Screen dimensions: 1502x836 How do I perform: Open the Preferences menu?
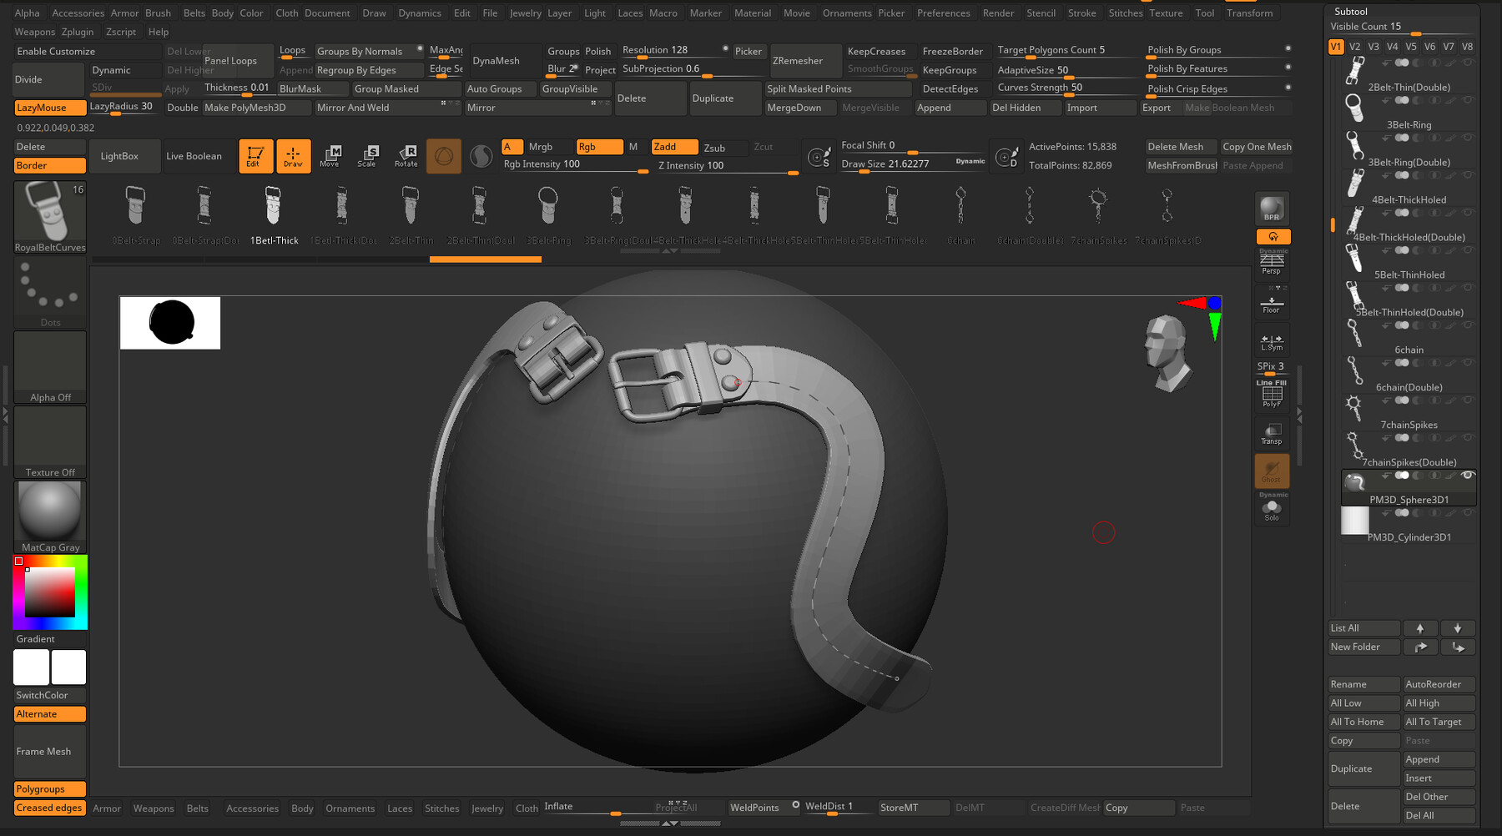pos(943,13)
